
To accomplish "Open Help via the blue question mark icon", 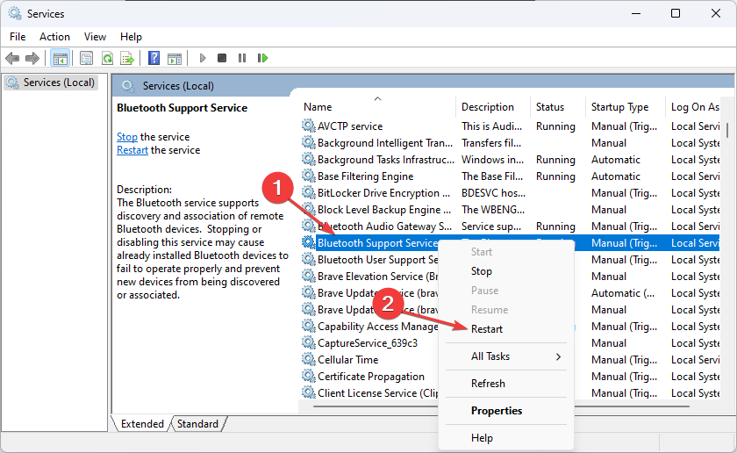I will point(154,58).
